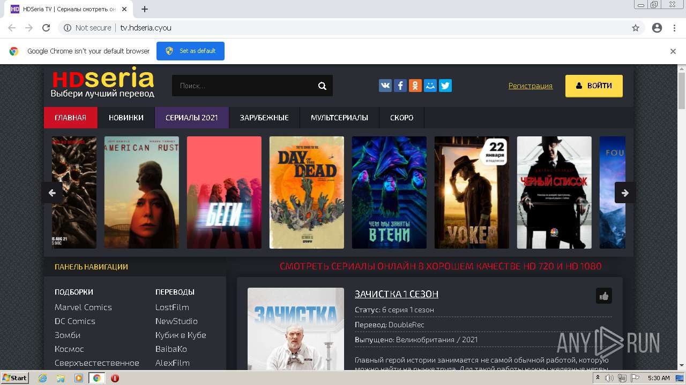686x385 pixels.
Task: Click Set as default button
Action: point(190,51)
